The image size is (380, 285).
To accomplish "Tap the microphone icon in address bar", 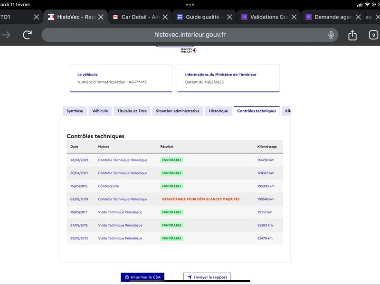I will [331, 35].
